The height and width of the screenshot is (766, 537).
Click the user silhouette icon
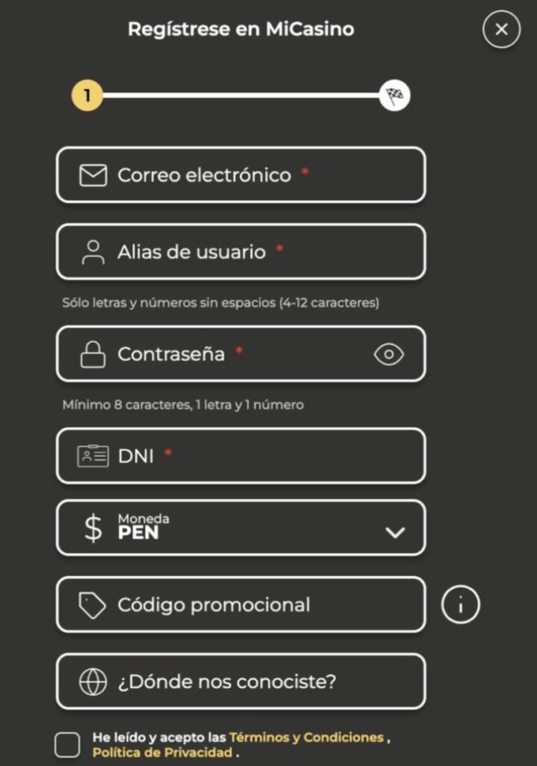click(93, 252)
